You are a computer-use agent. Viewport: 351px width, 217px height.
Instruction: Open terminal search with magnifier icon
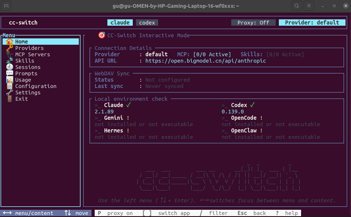(296, 6)
